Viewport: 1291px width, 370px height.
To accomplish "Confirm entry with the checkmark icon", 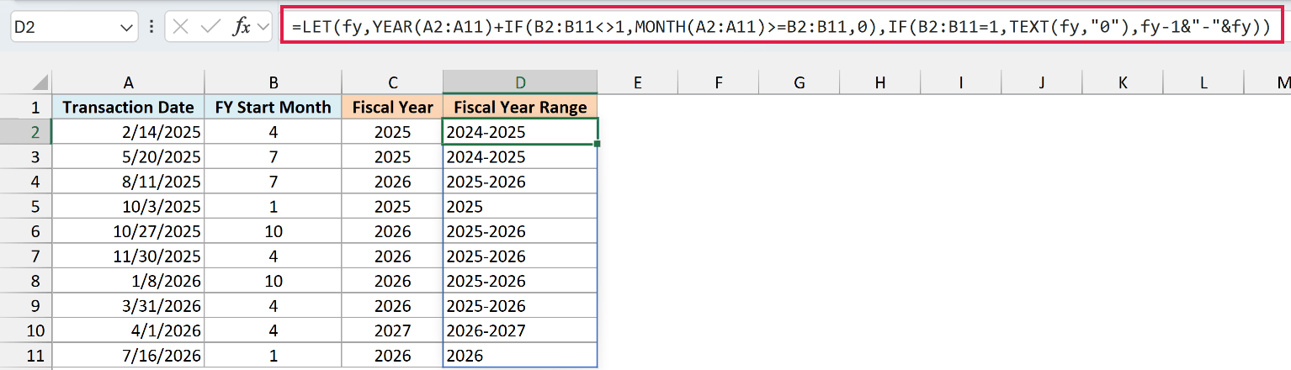I will point(210,27).
